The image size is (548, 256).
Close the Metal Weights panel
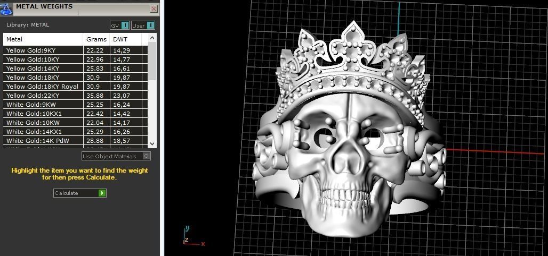click(154, 9)
